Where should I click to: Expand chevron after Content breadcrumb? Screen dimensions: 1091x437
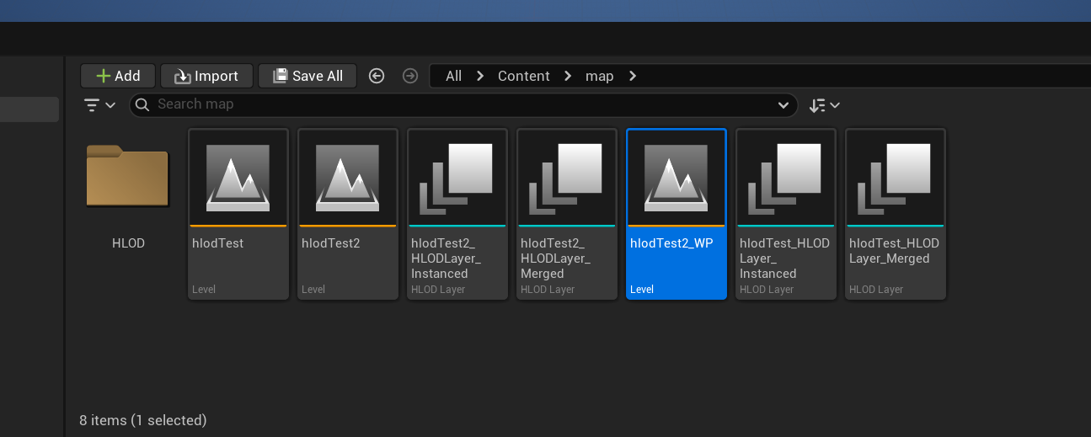pos(568,76)
